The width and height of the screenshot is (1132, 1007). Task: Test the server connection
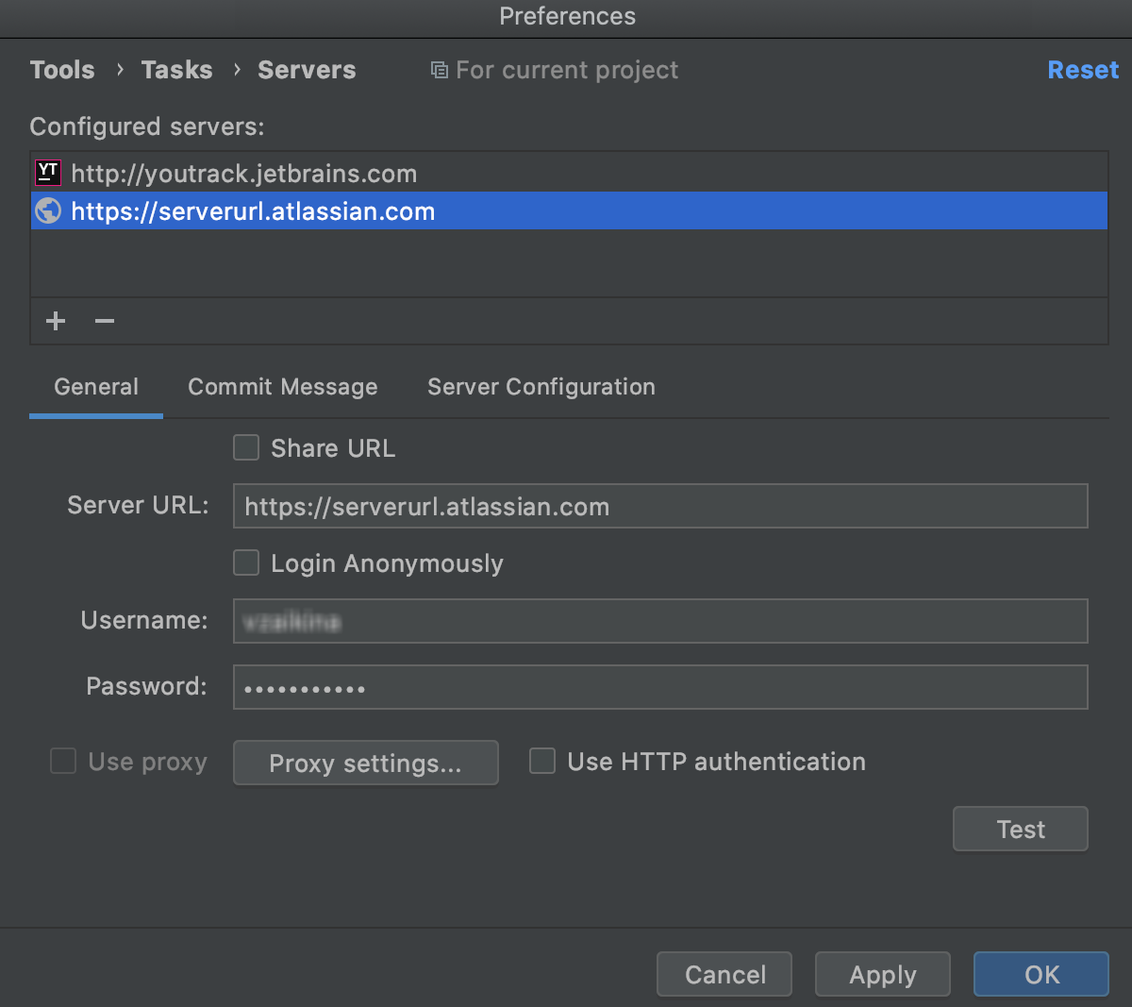point(1021,829)
